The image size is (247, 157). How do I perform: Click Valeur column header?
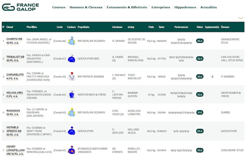(200, 27)
